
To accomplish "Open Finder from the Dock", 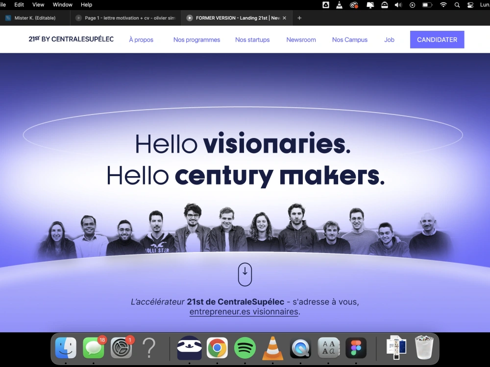I will [x=66, y=347].
